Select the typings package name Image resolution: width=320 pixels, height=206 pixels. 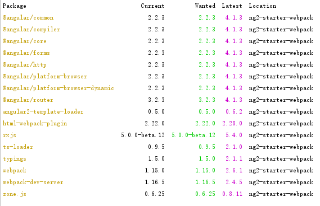coord(15,159)
